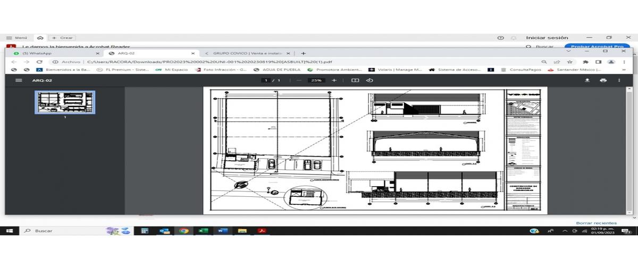Select page 1 thumbnail in sidebar
Image resolution: width=638 pixels, height=269 pixels.
coord(65,102)
